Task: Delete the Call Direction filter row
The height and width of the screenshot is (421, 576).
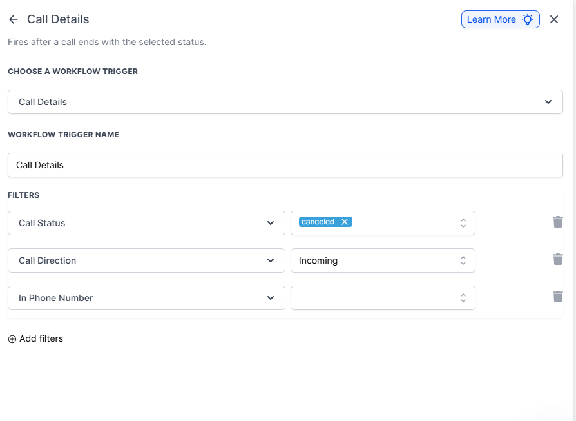Action: pyautogui.click(x=558, y=259)
